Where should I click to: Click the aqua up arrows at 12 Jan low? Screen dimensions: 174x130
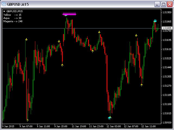tap(110, 118)
